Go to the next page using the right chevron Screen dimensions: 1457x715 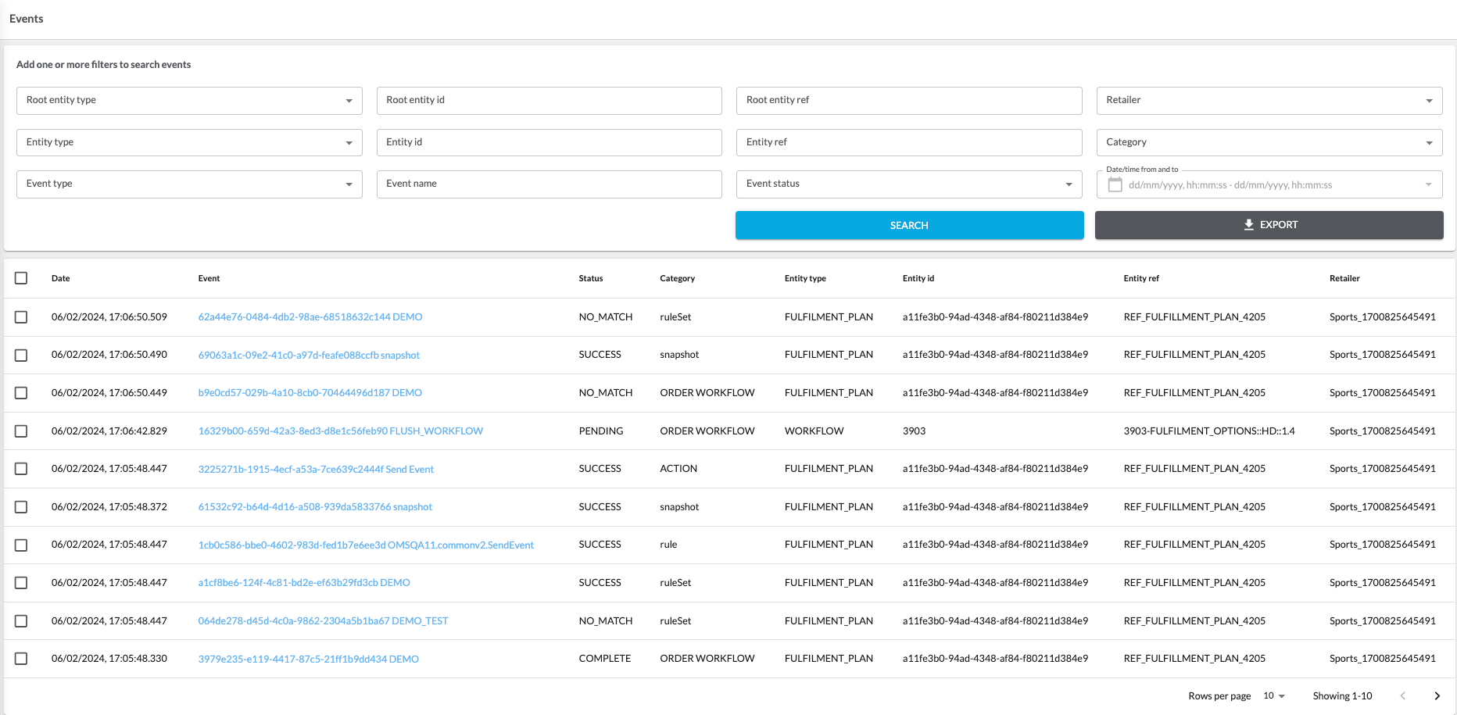[1437, 695]
